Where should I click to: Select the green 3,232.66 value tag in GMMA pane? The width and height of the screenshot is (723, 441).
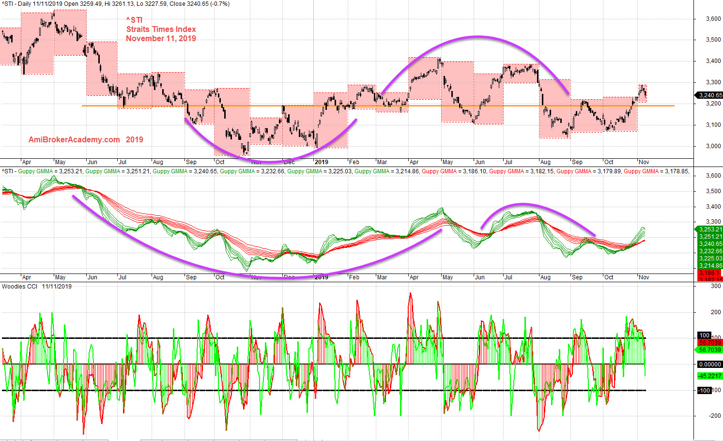pyautogui.click(x=709, y=251)
